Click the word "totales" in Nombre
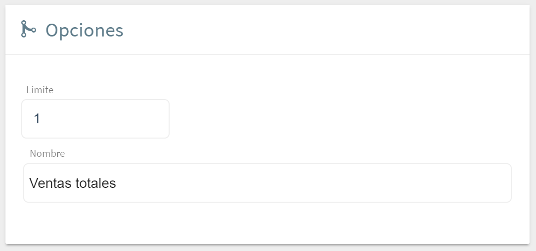This screenshot has width=536, height=251. [95, 183]
